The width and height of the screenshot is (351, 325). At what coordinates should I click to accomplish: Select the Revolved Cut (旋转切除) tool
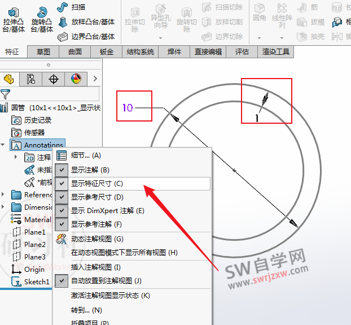tap(187, 20)
